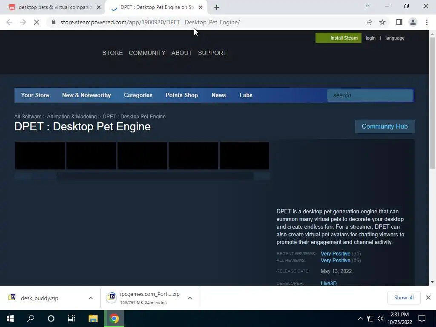Click the address bar URL

[x=150, y=22]
